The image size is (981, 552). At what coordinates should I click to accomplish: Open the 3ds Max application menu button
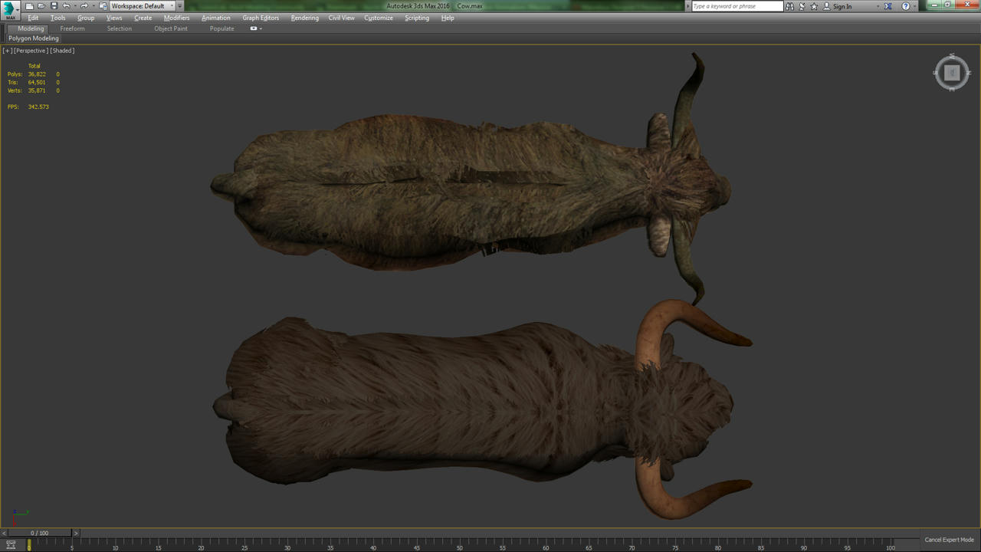tap(10, 10)
